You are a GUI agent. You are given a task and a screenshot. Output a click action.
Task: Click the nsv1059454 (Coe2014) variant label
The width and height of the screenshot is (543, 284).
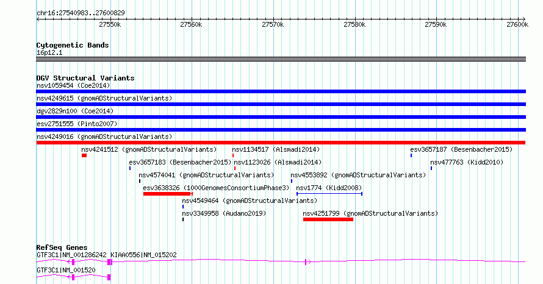click(73, 85)
